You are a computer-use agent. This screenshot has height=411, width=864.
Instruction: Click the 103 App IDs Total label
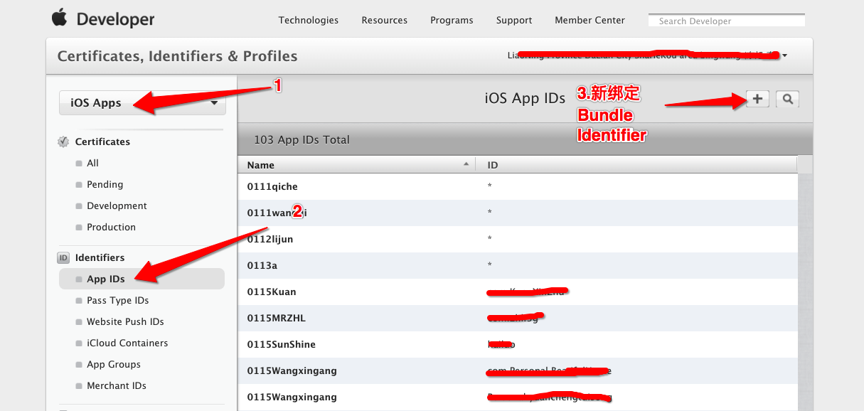pyautogui.click(x=302, y=139)
